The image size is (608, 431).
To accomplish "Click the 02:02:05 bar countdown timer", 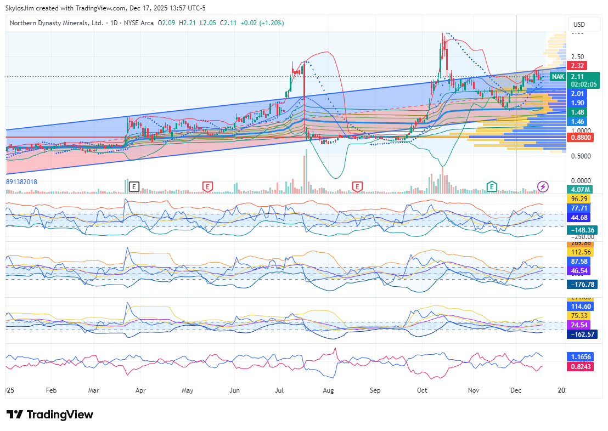I will 583,84.
